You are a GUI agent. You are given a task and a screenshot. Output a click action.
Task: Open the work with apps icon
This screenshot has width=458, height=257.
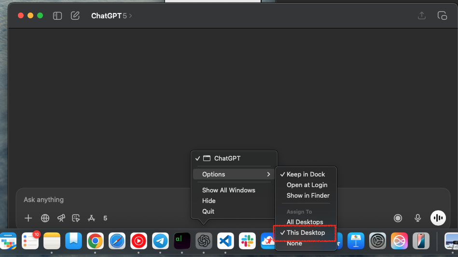tap(91, 218)
